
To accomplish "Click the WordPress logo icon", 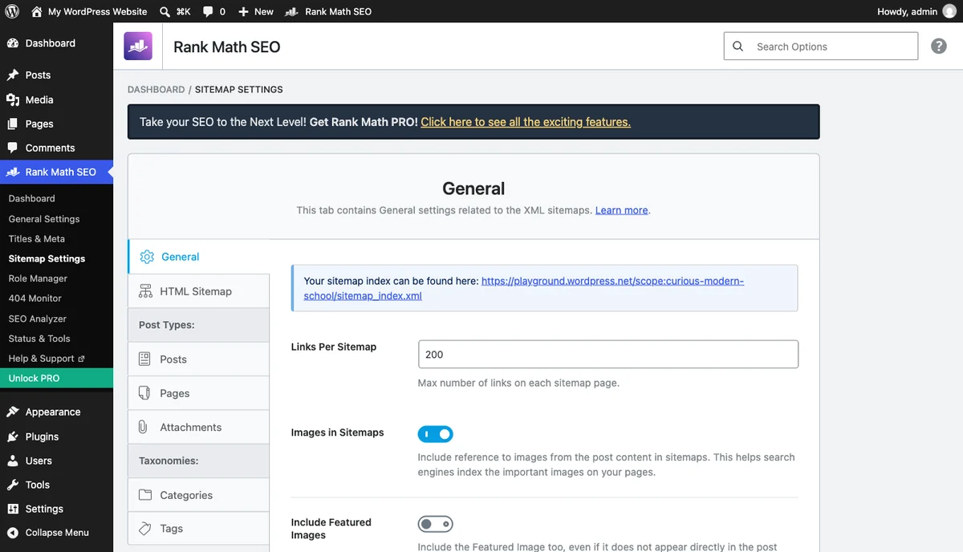I will [12, 11].
